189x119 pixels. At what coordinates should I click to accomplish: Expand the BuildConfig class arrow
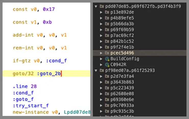(x=101, y=59)
